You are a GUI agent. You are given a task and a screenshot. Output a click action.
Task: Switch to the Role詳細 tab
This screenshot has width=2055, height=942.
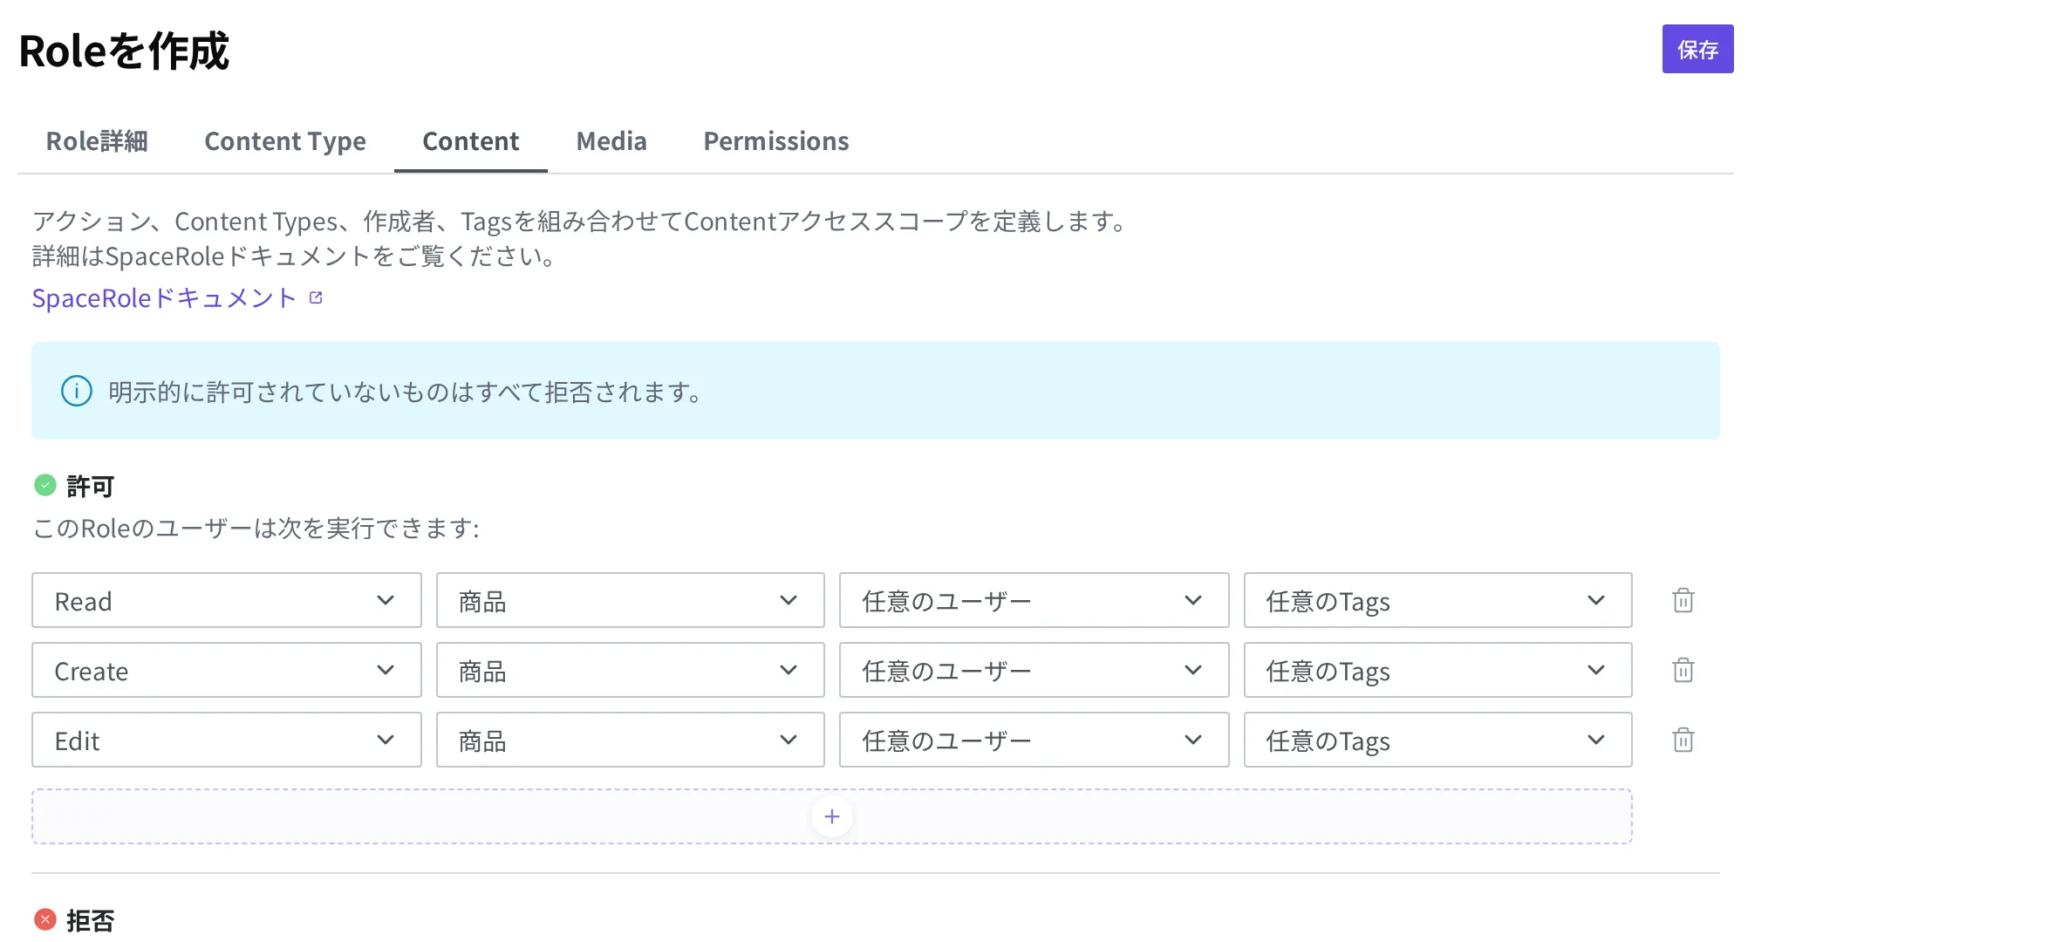point(97,141)
